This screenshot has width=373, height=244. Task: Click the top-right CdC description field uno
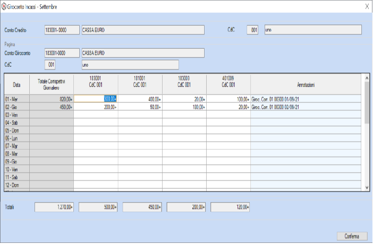[x=313, y=30]
